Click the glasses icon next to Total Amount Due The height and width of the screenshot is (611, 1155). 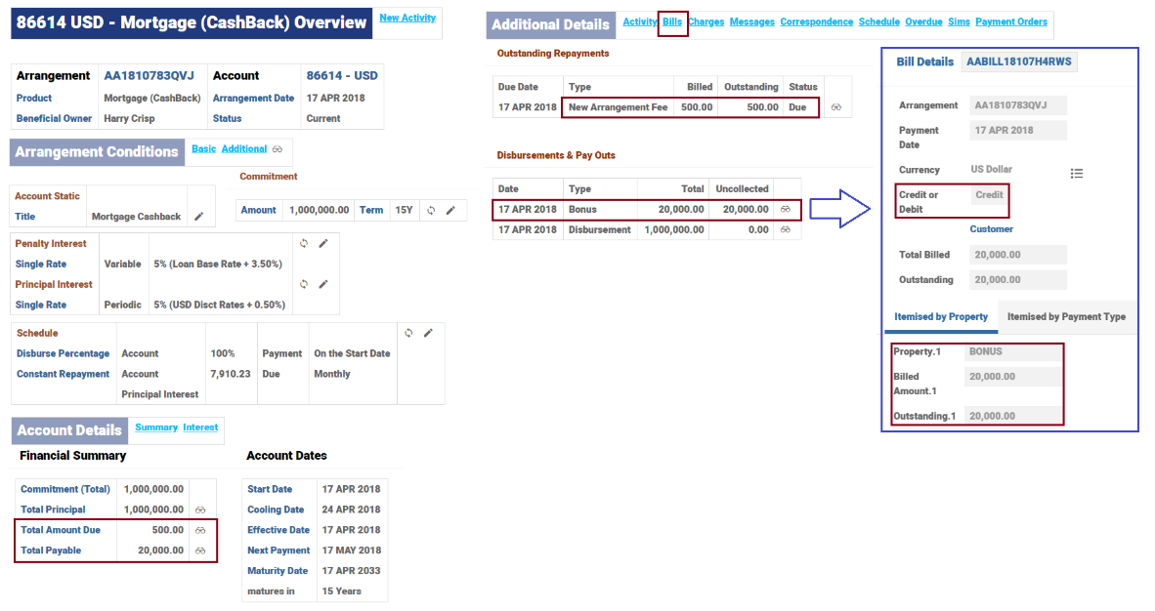tap(200, 530)
